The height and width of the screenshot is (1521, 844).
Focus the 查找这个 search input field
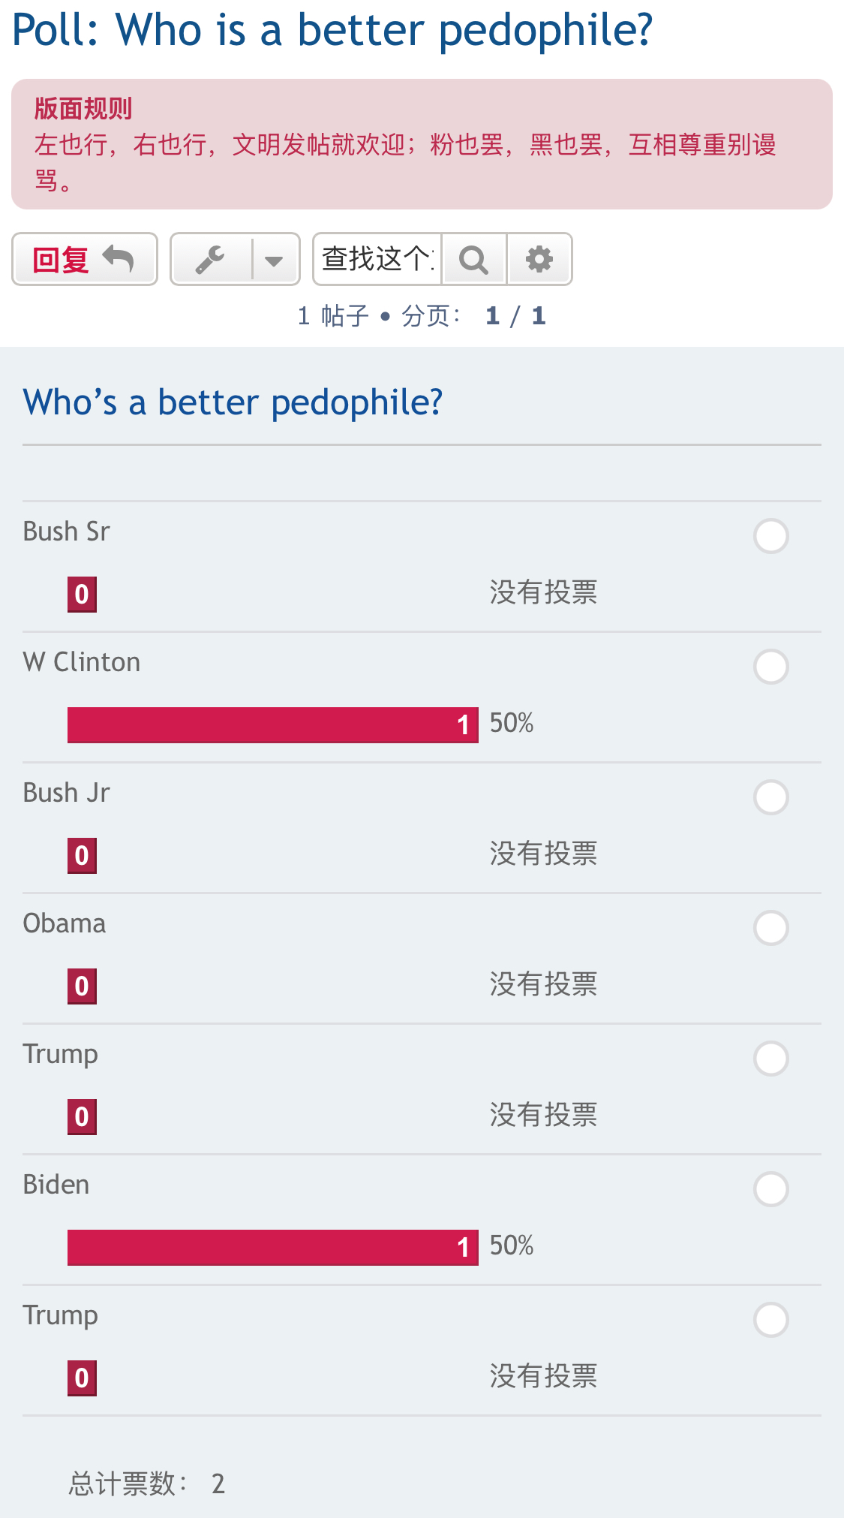[x=377, y=260]
